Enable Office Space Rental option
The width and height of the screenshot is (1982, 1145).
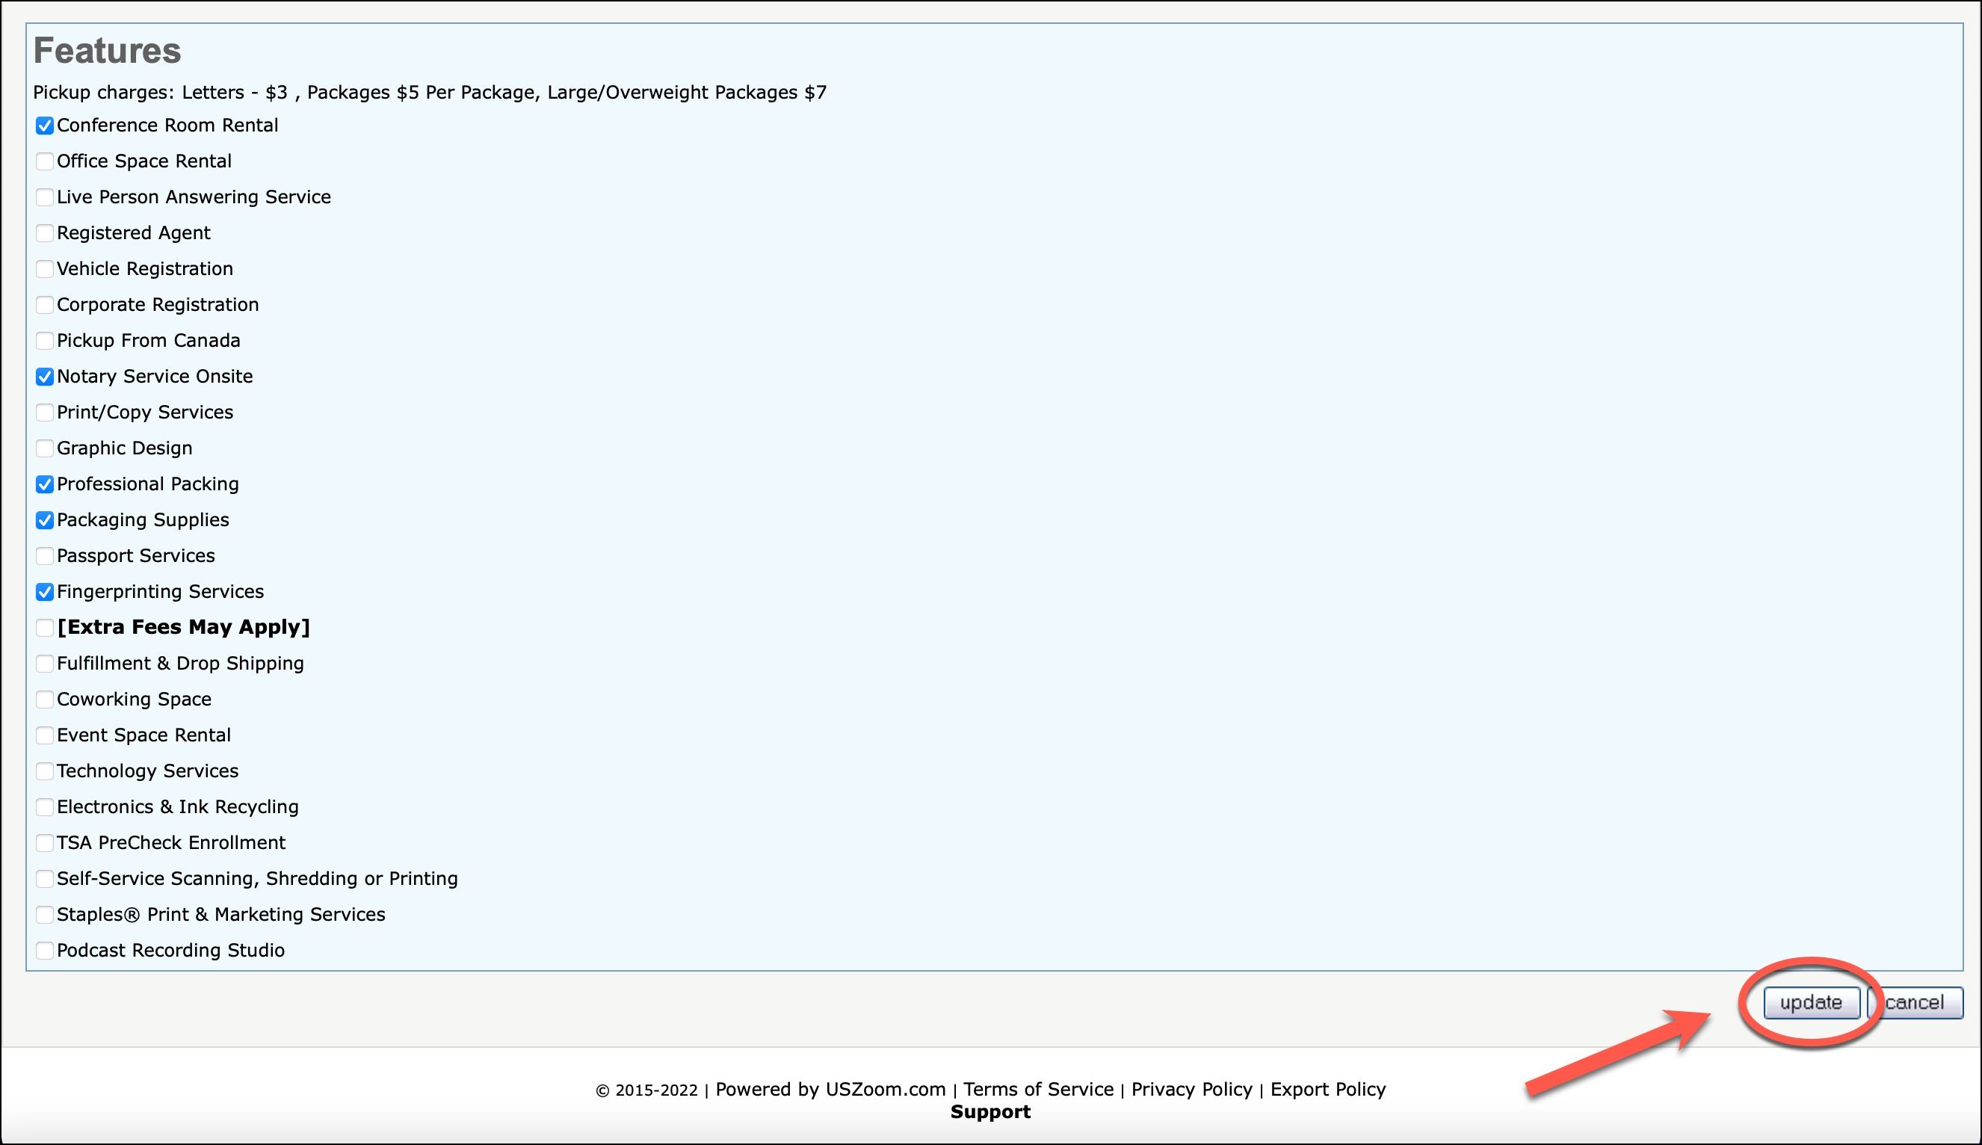45,161
